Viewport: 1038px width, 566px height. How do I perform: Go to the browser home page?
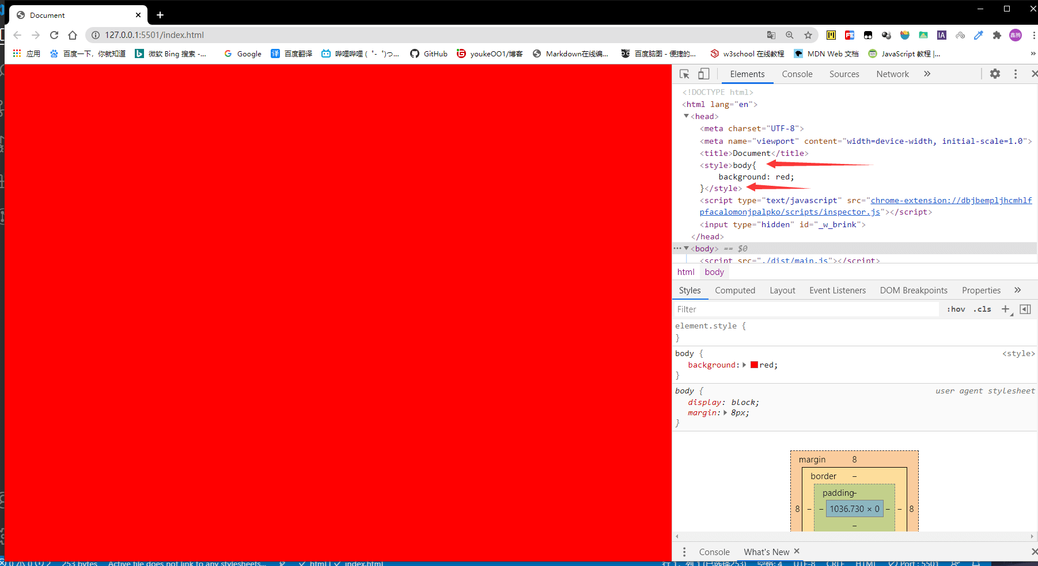(73, 35)
